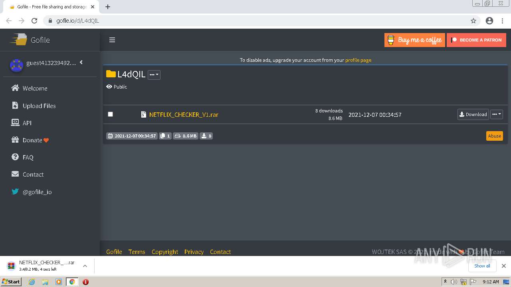Screen dimensions: 511x287
Task: Click the downloads count badge
Action: [x=206, y=136]
